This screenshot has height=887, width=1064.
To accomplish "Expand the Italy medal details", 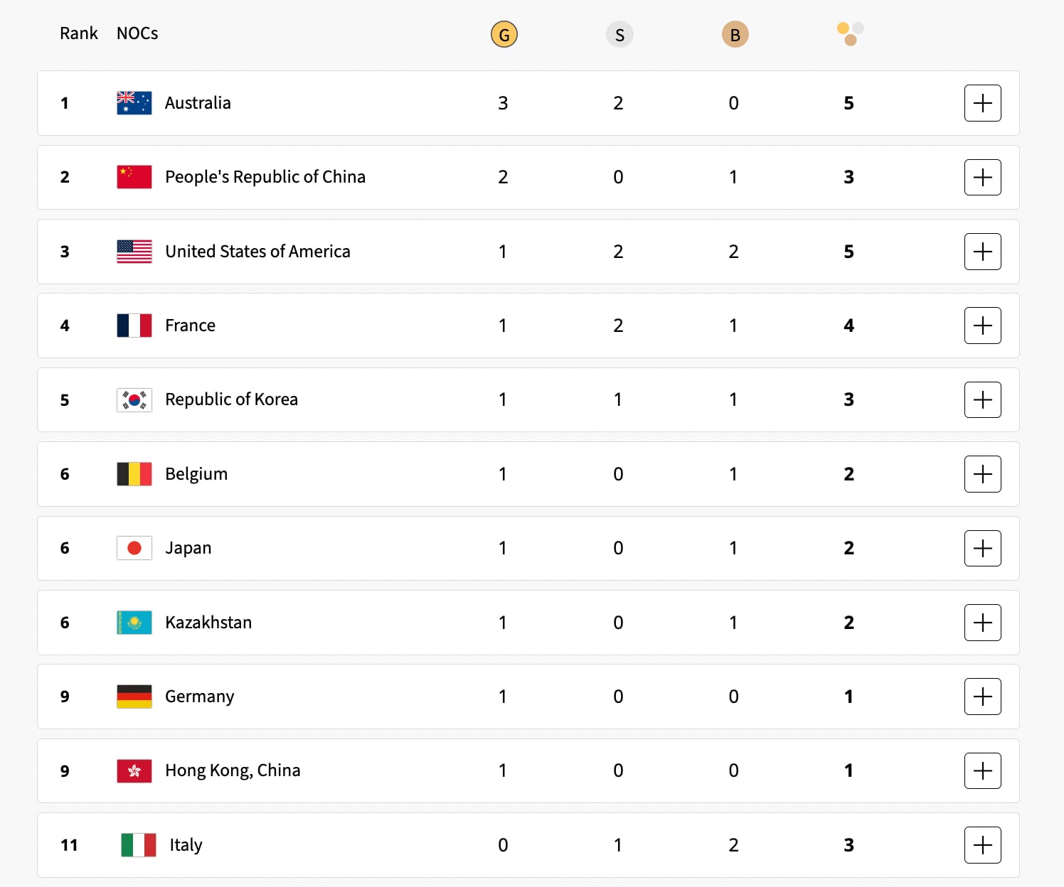I will pyautogui.click(x=982, y=845).
